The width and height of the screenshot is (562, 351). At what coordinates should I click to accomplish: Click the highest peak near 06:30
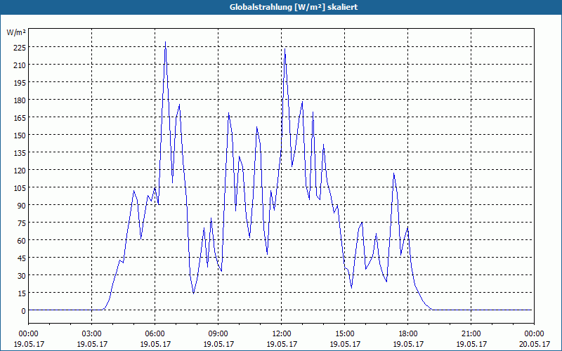coord(165,42)
